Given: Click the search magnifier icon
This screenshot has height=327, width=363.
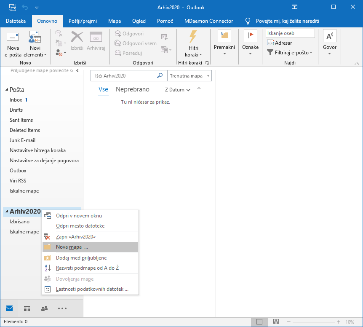Looking at the screenshot, I should tap(160, 75).
